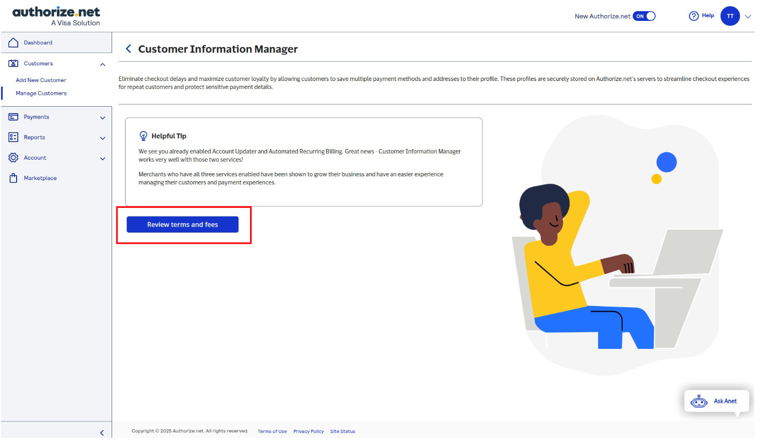This screenshot has height=440, width=757.
Task: Click the Help link text
Action: tap(708, 16)
